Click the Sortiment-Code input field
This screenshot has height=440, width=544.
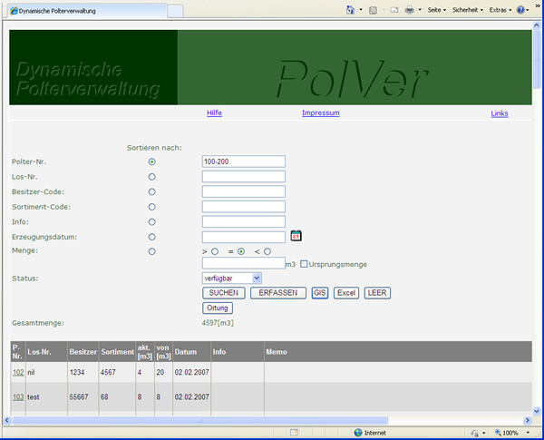[244, 207]
